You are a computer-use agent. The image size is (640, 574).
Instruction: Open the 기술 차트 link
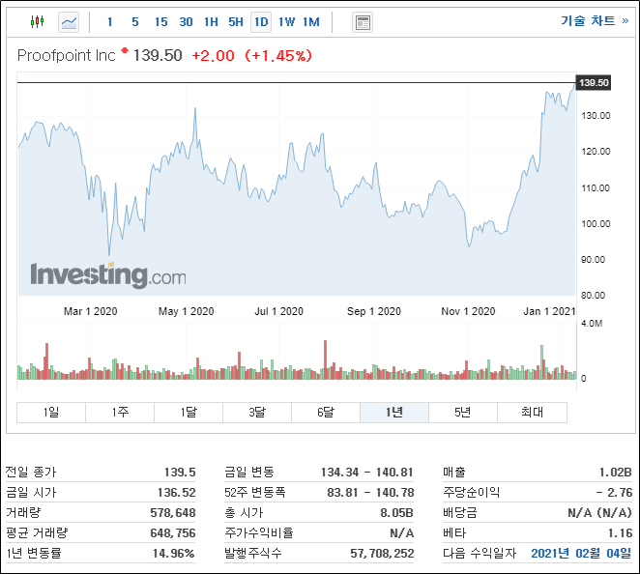[x=595, y=20]
